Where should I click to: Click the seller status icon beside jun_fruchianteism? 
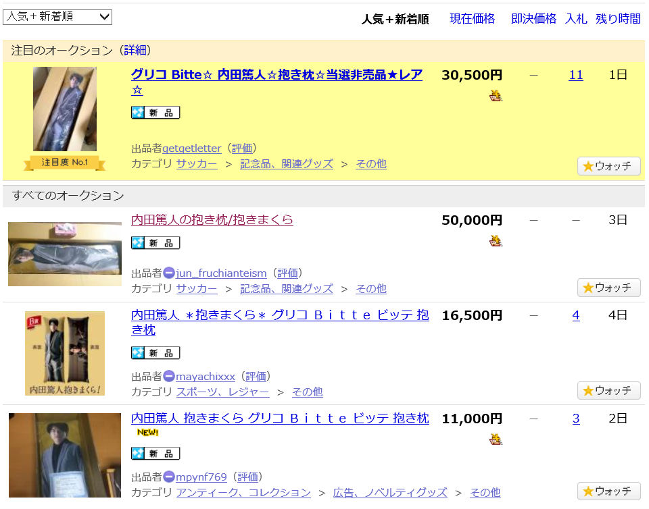coord(169,273)
